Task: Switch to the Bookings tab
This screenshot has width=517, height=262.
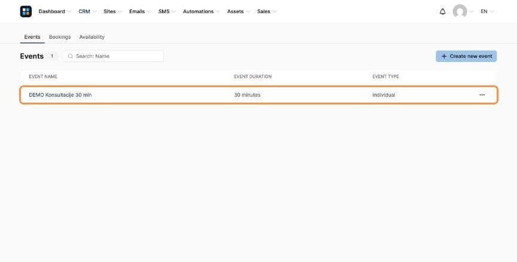Action: tap(60, 37)
